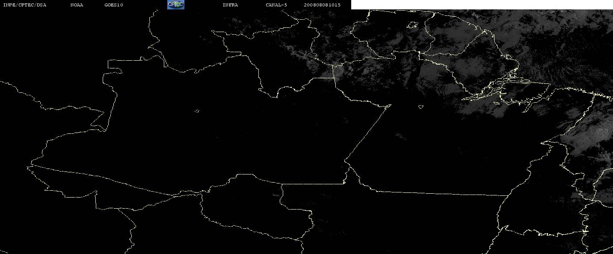Click the small gray speck near bottom center

tap(276, 195)
